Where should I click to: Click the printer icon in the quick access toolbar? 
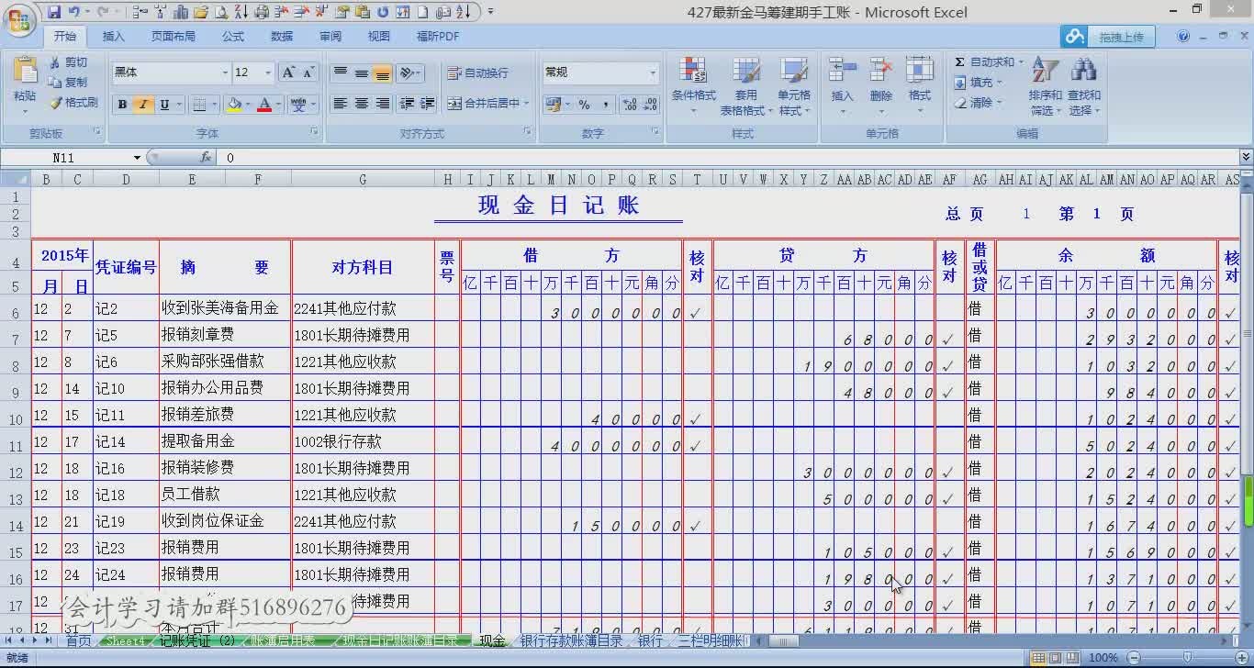click(261, 12)
